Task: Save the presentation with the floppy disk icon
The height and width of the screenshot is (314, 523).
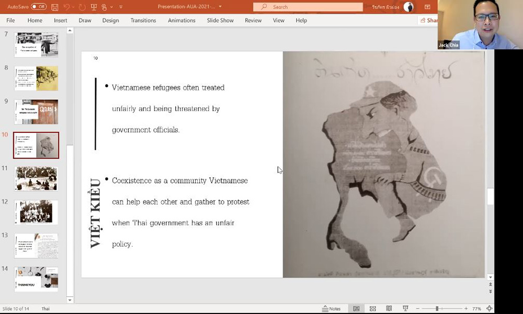Action: pos(55,7)
